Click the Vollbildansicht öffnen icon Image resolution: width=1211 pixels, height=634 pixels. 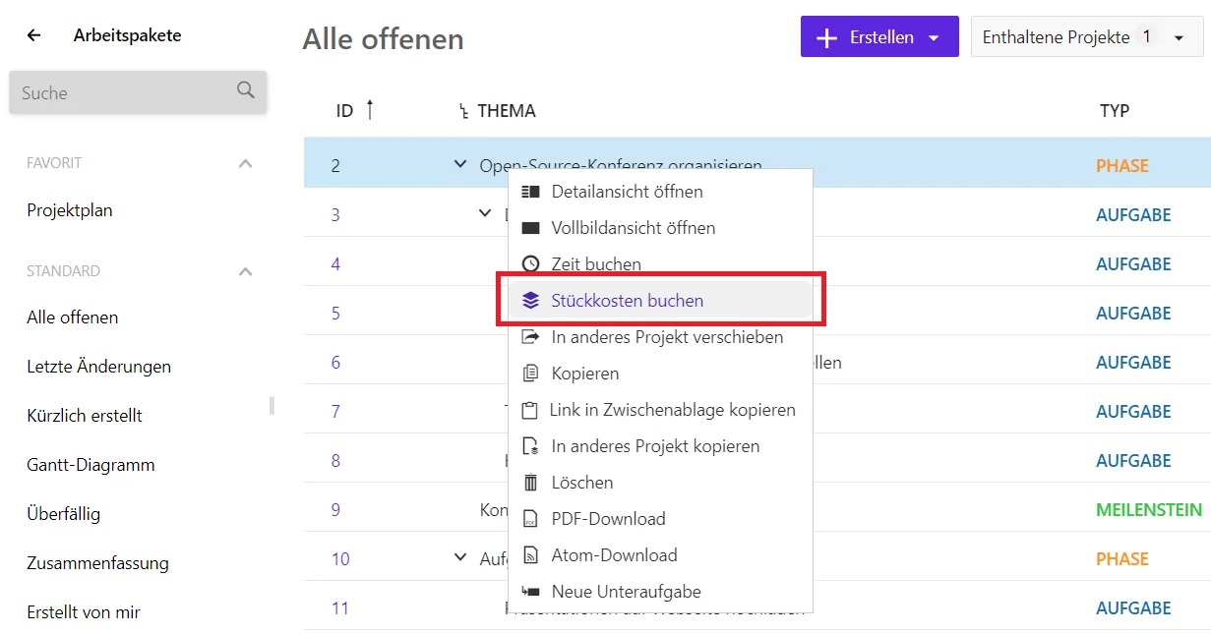(531, 227)
